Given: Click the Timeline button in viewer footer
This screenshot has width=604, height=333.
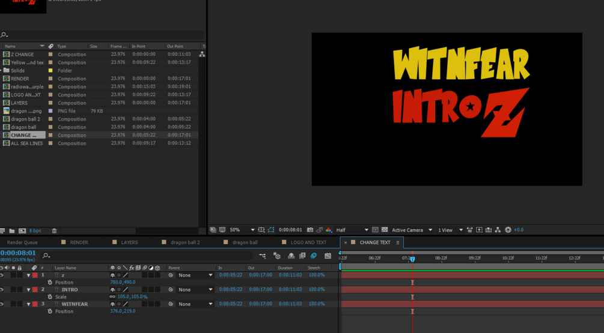Looking at the screenshot, I should point(489,230).
